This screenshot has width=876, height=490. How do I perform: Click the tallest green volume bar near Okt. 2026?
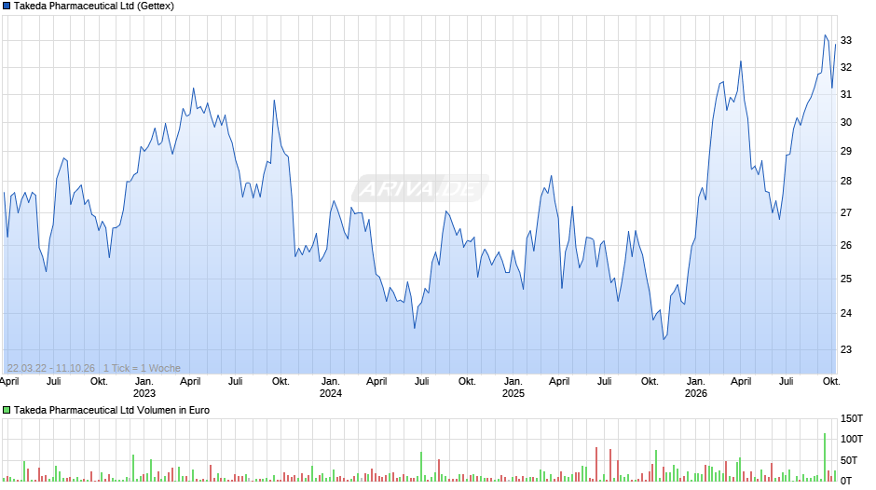click(x=825, y=457)
